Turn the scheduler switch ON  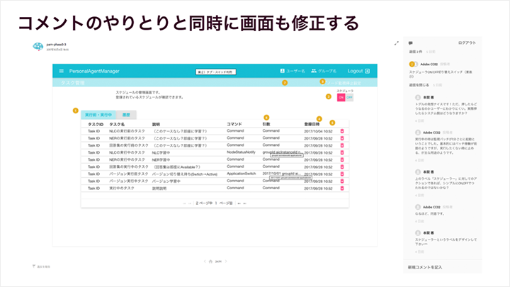[x=341, y=97]
